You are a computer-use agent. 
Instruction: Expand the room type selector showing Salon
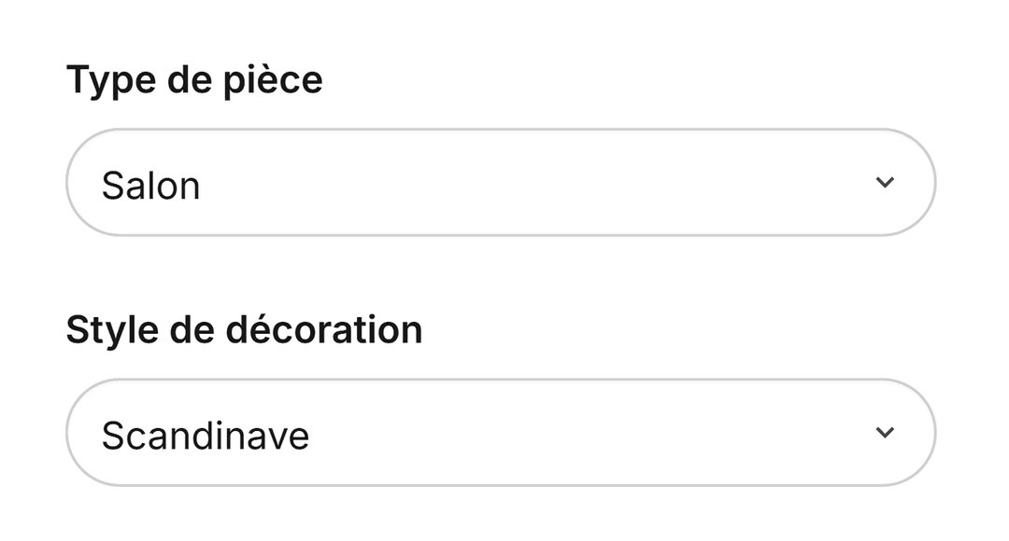coord(500,183)
